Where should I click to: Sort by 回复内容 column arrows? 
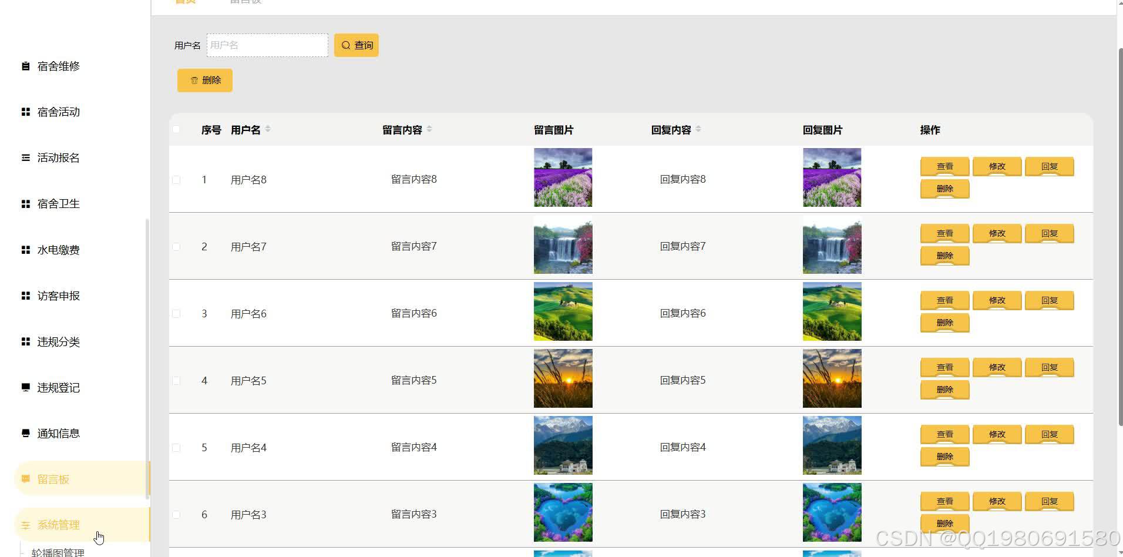point(698,129)
